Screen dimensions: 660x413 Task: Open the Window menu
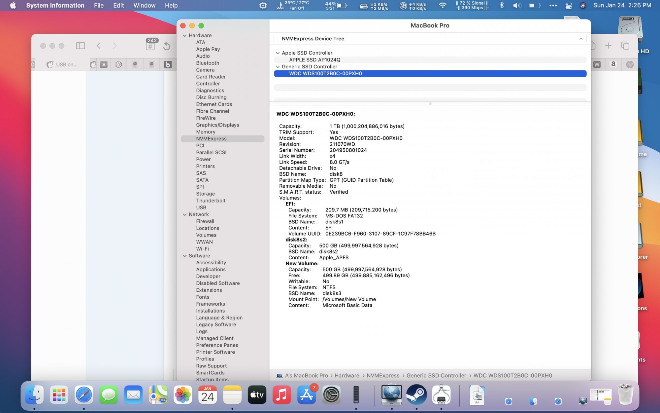(x=144, y=5)
